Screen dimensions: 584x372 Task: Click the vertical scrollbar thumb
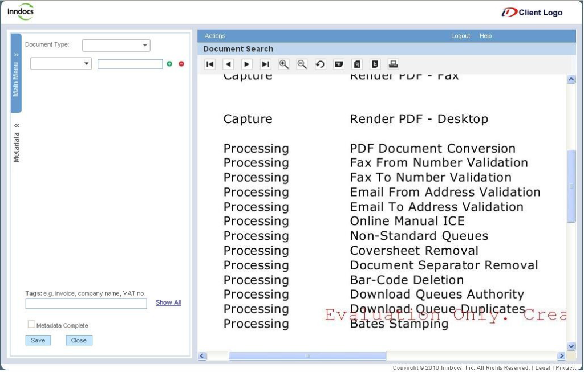click(571, 186)
